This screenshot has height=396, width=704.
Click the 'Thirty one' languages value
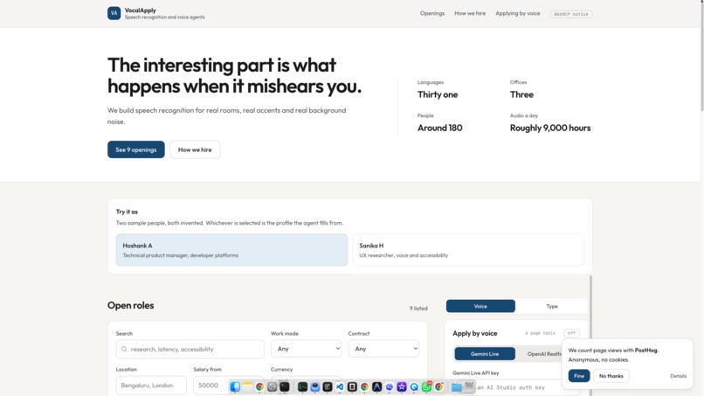[438, 94]
